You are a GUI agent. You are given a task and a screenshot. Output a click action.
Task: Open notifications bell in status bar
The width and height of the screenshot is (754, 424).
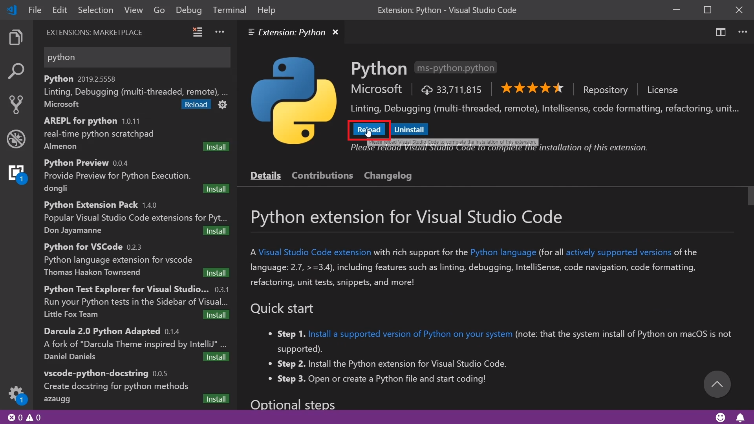(740, 417)
